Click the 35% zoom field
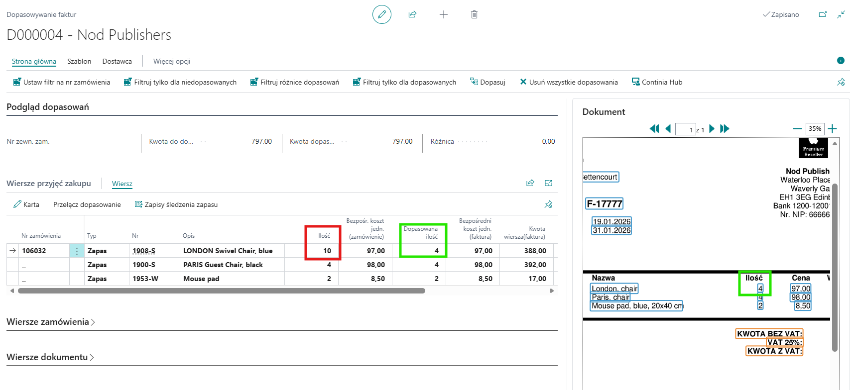The width and height of the screenshot is (854, 390). [815, 129]
